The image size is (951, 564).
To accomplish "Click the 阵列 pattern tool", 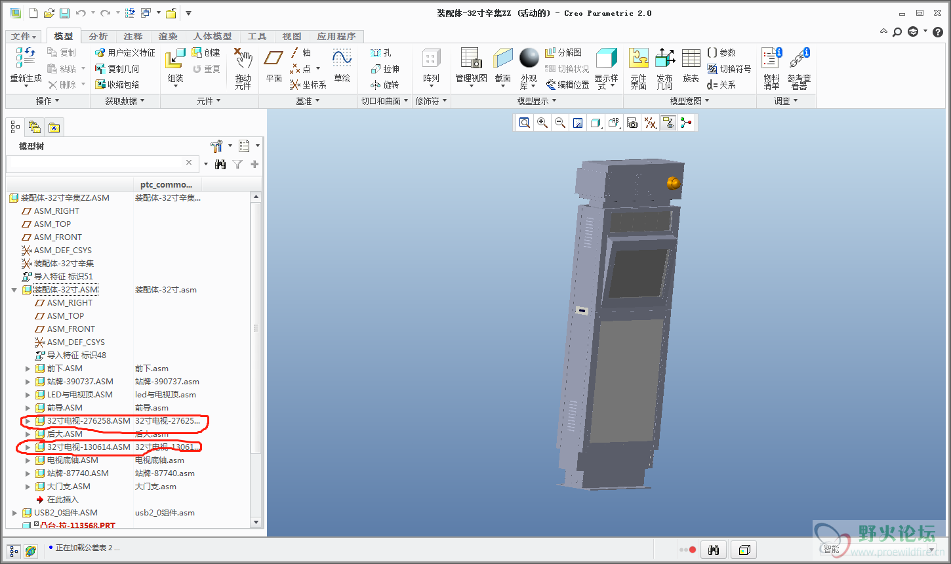I will 431,65.
